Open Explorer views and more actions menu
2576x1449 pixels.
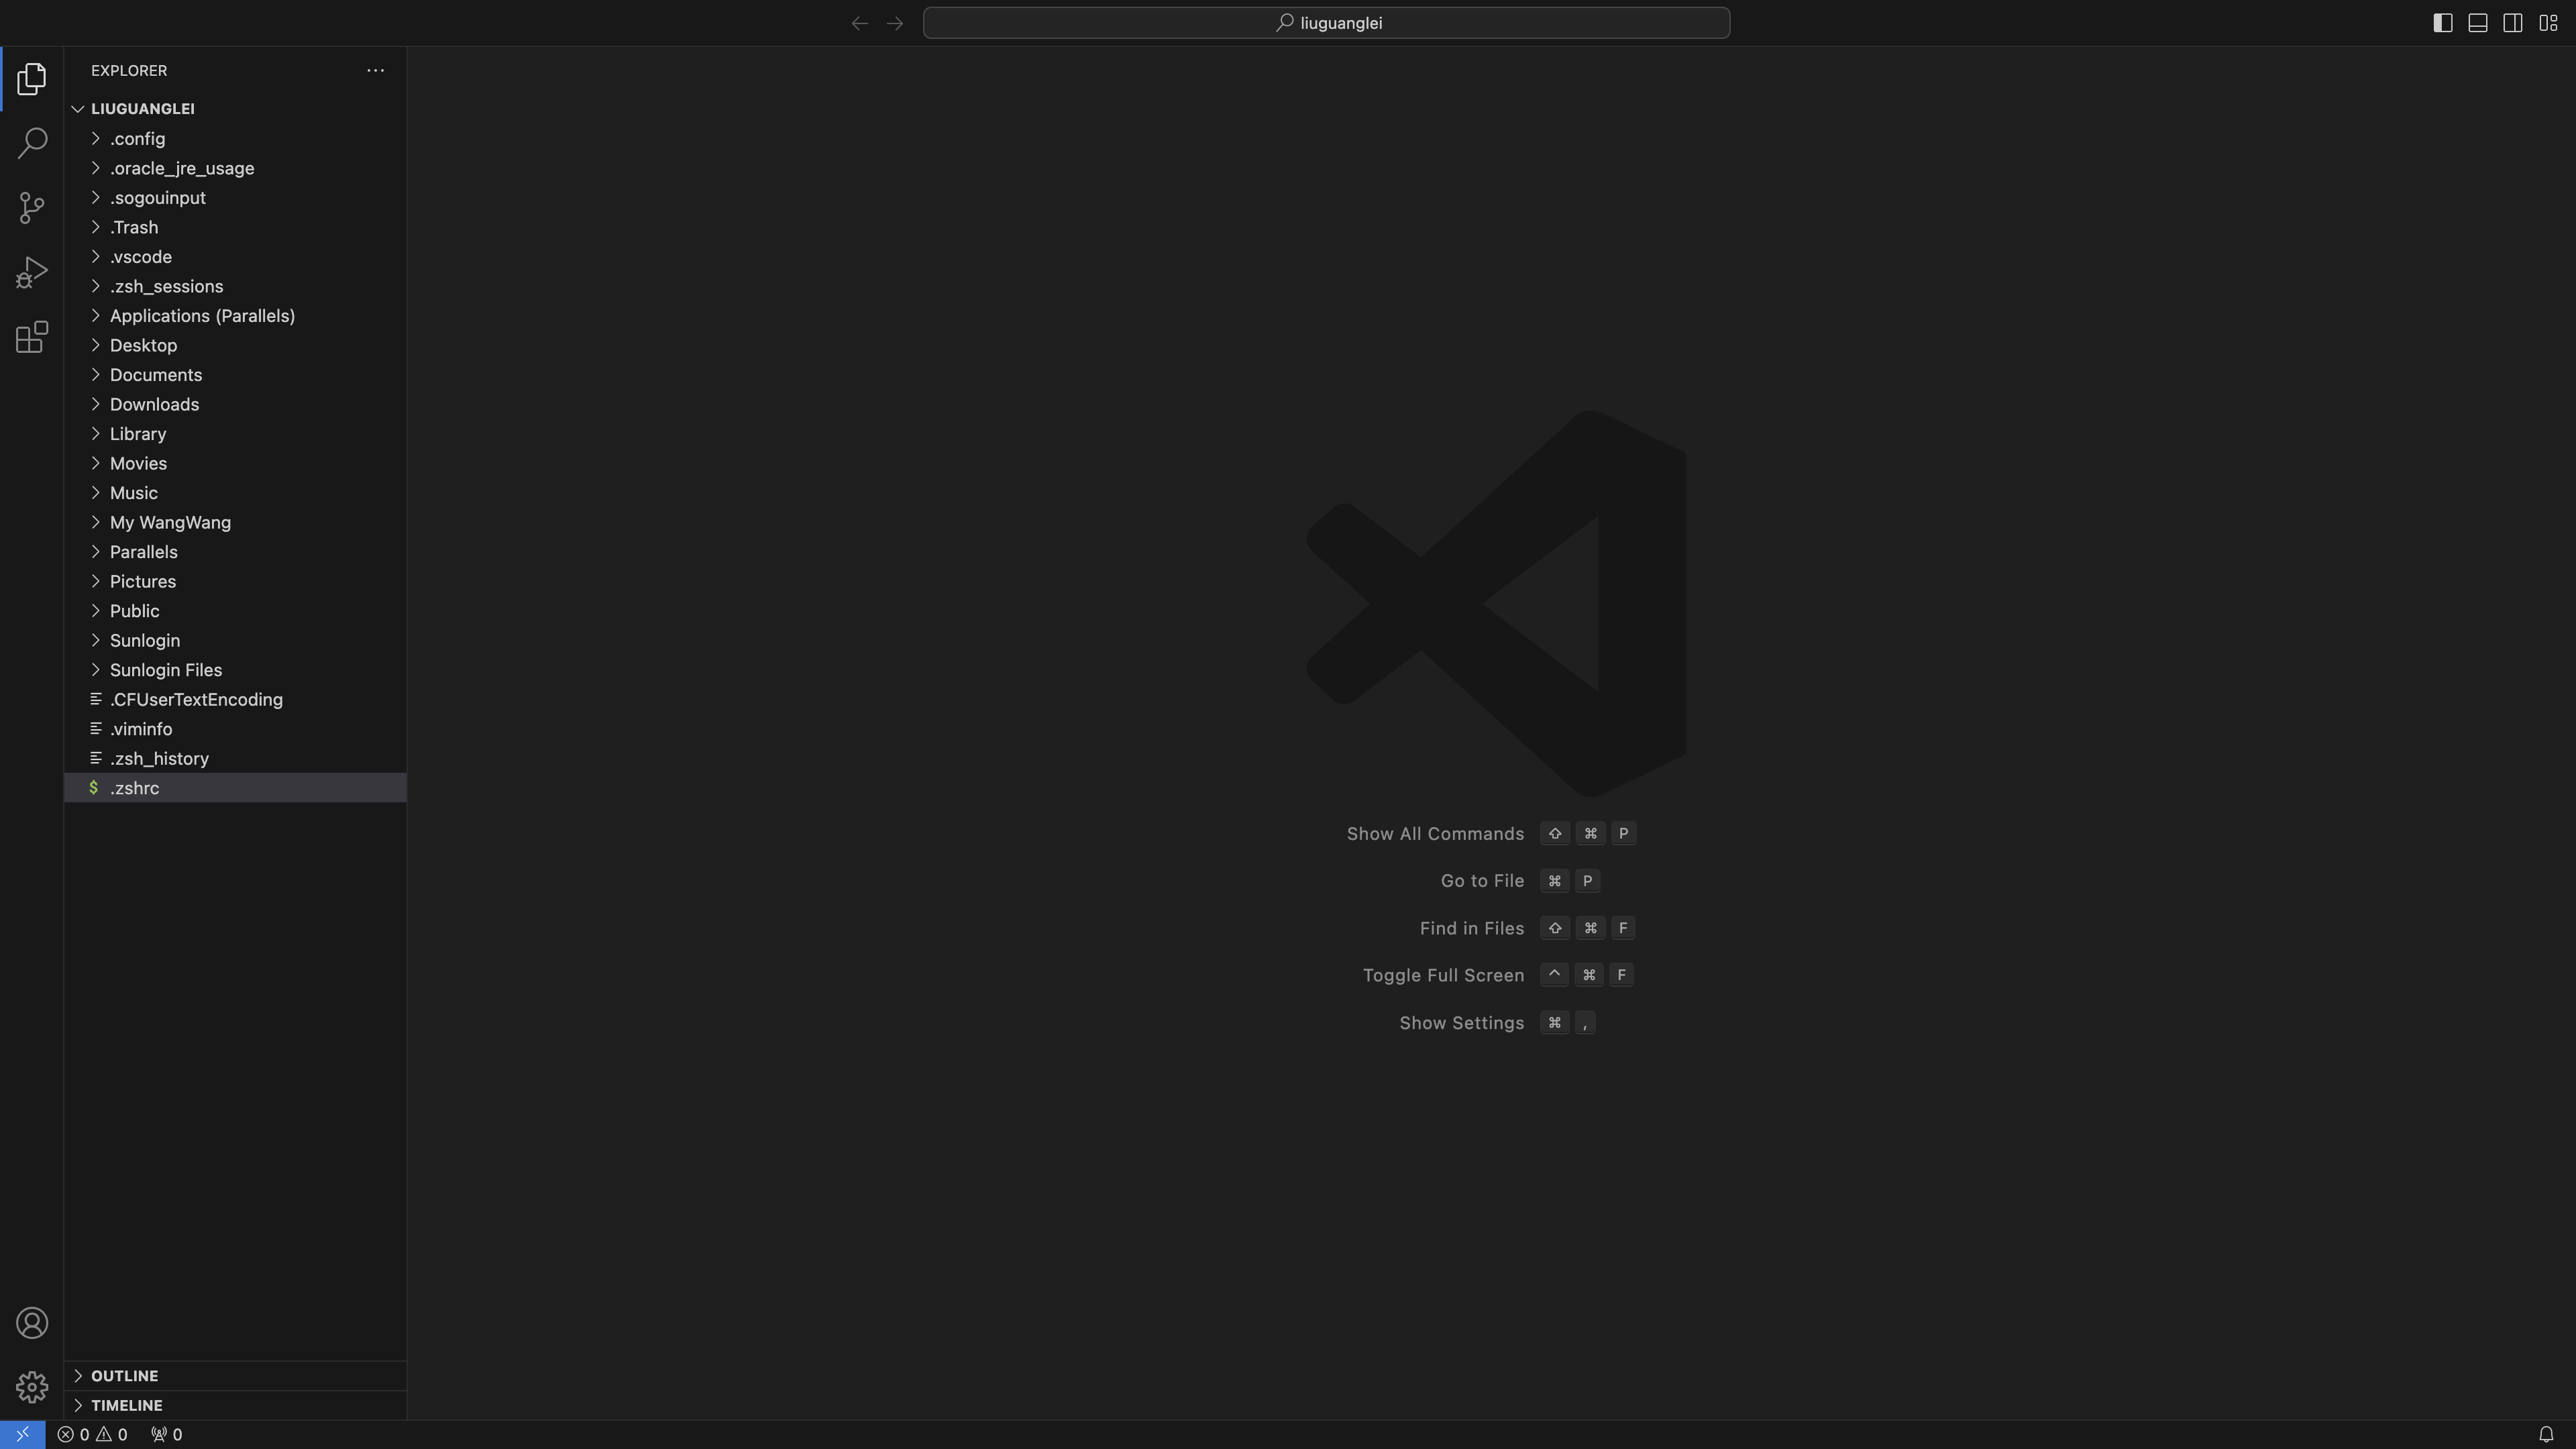tap(375, 70)
